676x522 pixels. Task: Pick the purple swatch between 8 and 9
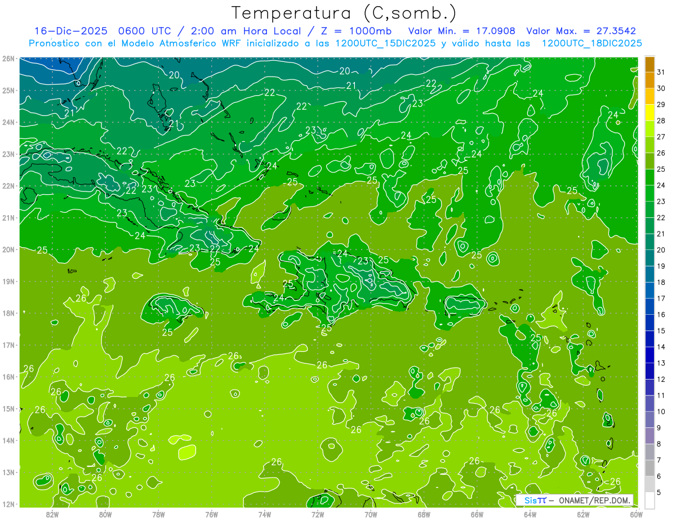click(x=650, y=436)
